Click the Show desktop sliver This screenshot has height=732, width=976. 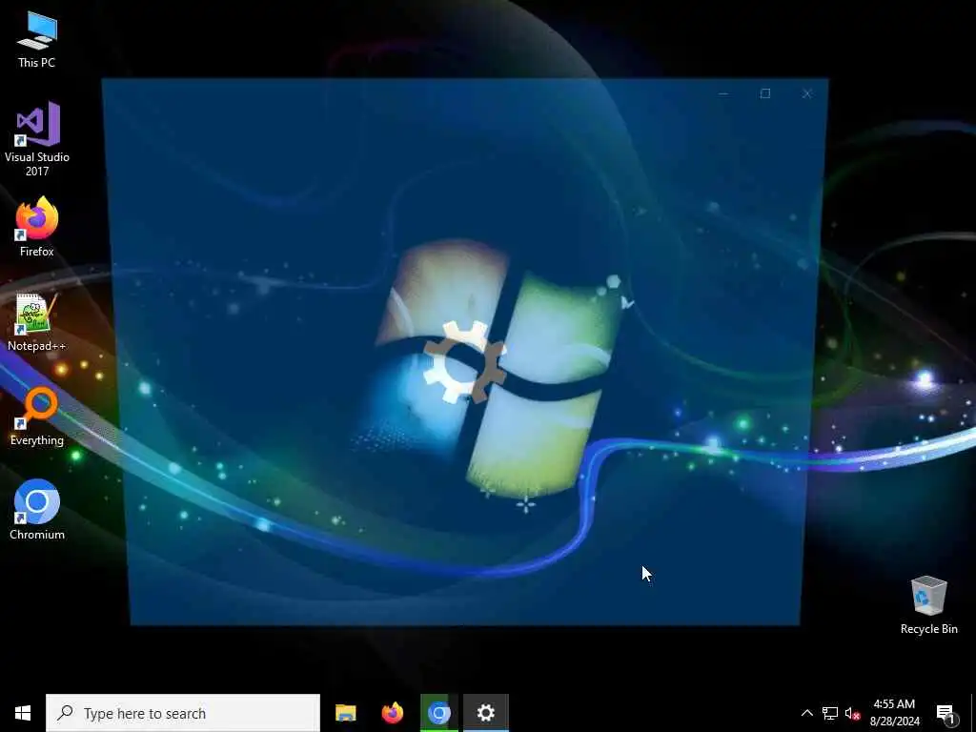tap(973, 713)
